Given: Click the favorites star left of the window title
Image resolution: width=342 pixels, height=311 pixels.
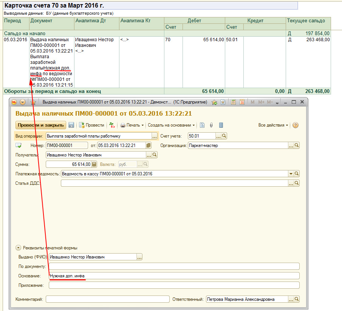Looking at the screenshot, I should point(33,102).
